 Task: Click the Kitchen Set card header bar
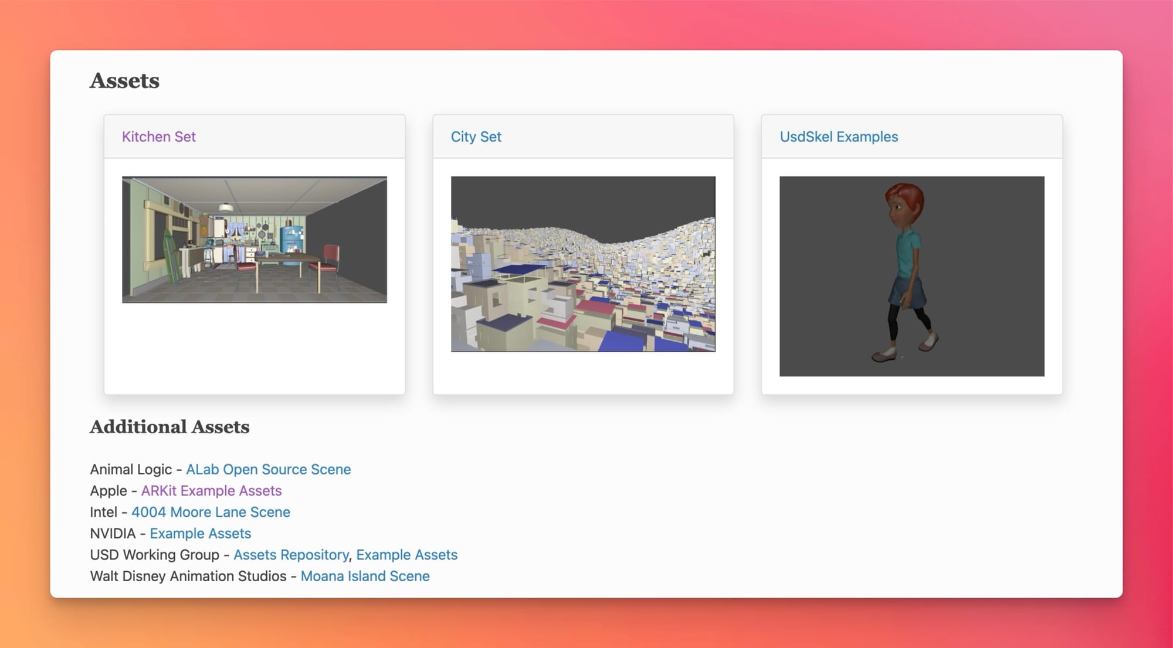point(305,137)
